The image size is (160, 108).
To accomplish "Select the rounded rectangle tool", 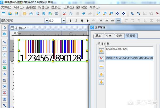I will (5, 49).
